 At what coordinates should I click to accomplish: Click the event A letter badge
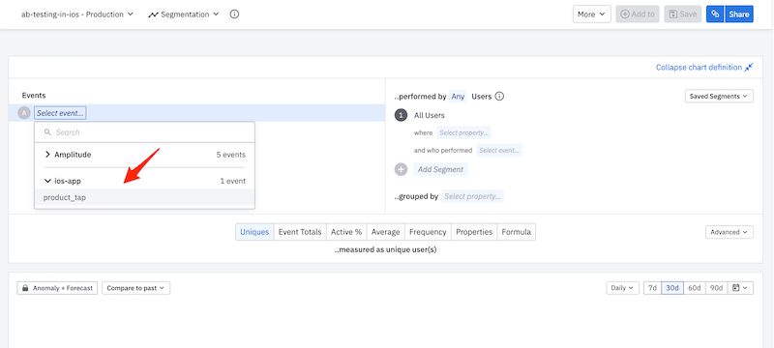click(x=24, y=113)
